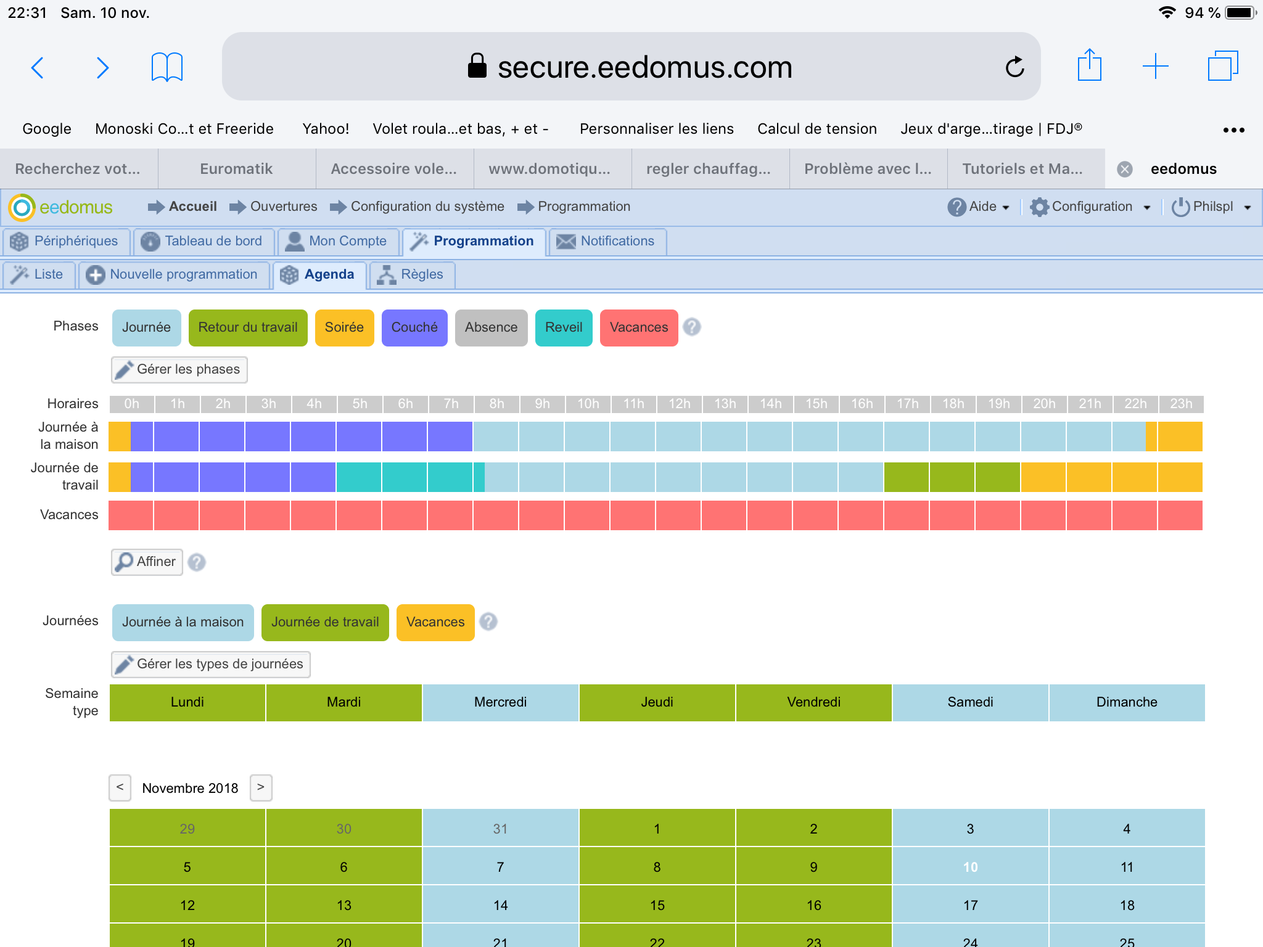Select the red Vacances phase swatch
The image size is (1263, 947).
(x=639, y=327)
